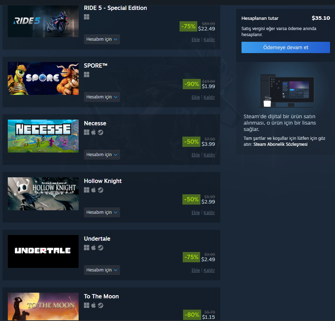The height and width of the screenshot is (321, 335).
Task: Open Hollow Knight 'Hesabım için' dropdown
Action: 102,212
